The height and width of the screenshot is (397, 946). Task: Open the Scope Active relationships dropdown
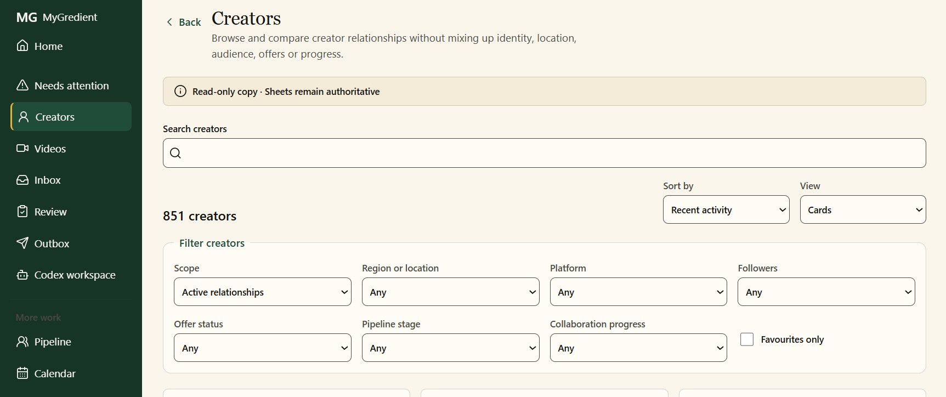click(x=263, y=292)
